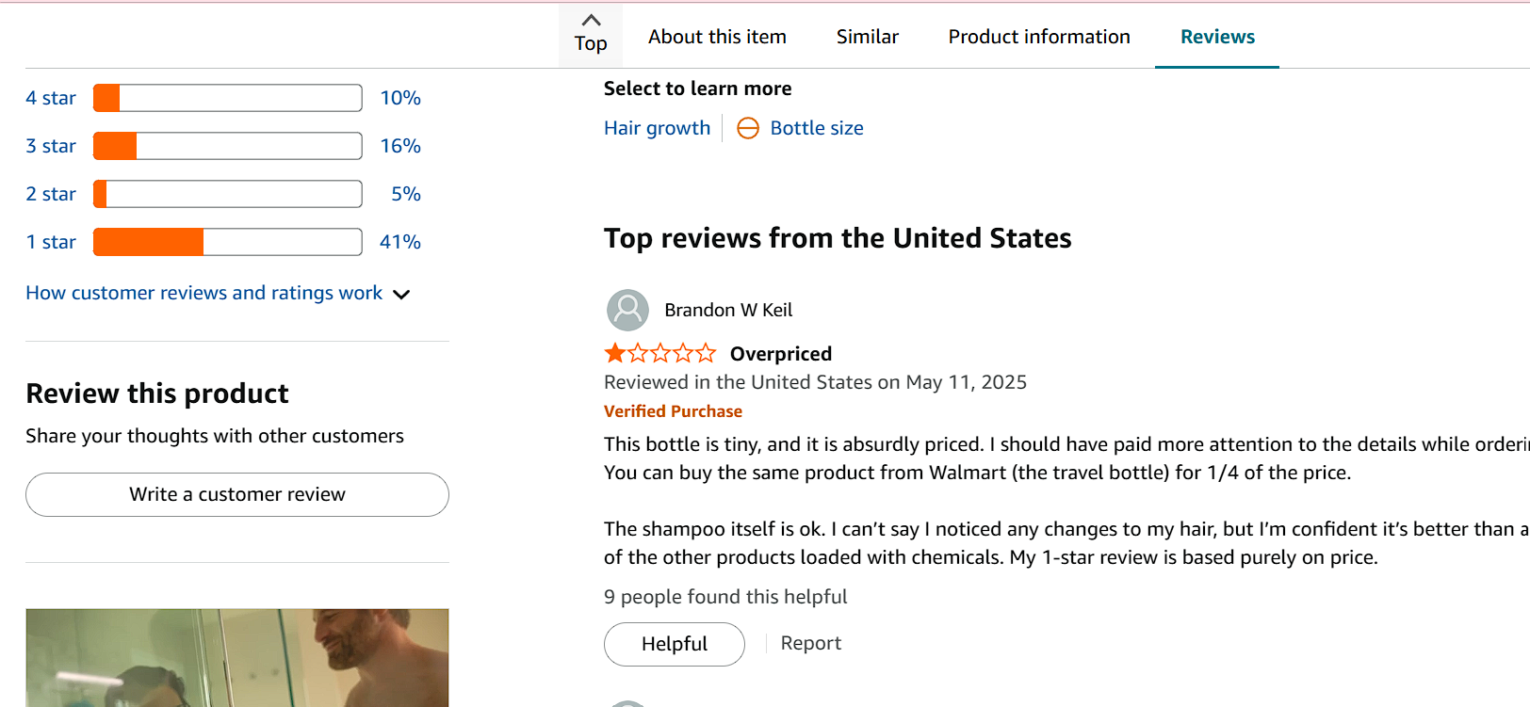The image size is (1530, 707).
Task: Open the About this item tab
Action: click(717, 37)
